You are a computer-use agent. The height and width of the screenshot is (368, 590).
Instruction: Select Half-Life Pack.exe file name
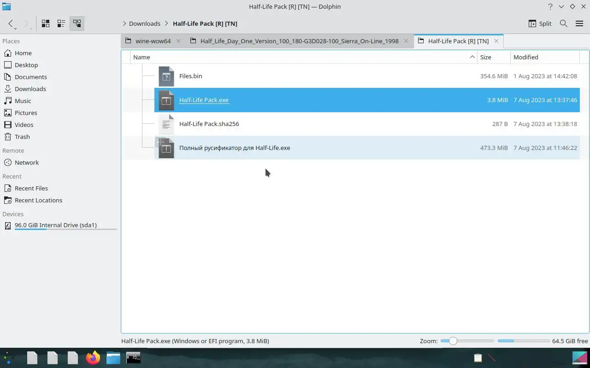(x=204, y=100)
